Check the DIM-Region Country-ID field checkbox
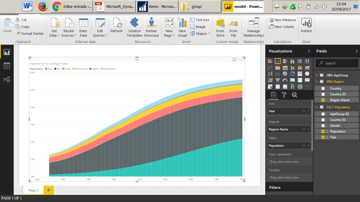Image resolution: width=360 pixels, height=202 pixels. [x=323, y=94]
